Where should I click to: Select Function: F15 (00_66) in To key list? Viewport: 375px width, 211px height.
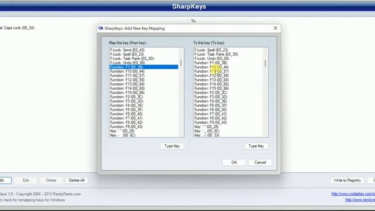click(228, 89)
